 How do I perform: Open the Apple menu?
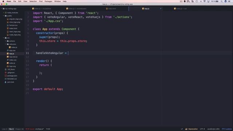3,1
